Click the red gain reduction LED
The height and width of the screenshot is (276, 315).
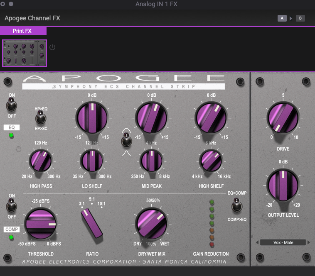pyautogui.click(x=212, y=244)
